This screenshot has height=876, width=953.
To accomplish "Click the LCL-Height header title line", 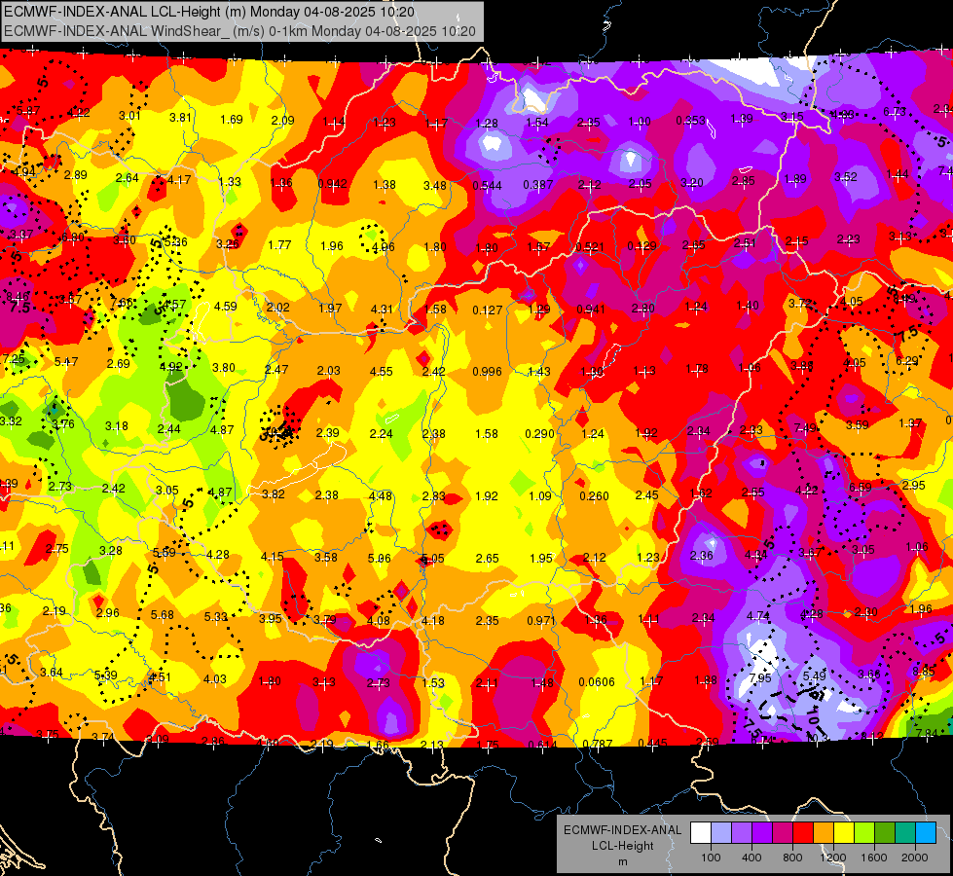I will 209,12.
